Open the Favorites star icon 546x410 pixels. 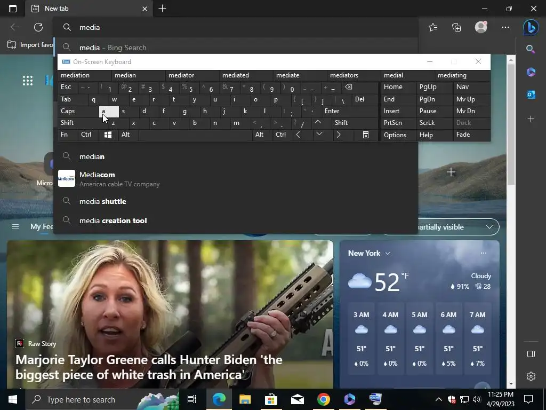[433, 27]
